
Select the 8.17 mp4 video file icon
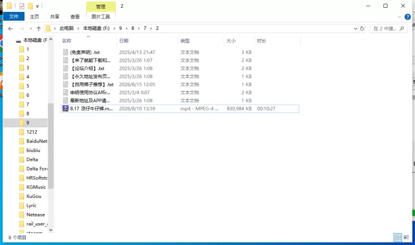[x=65, y=108]
